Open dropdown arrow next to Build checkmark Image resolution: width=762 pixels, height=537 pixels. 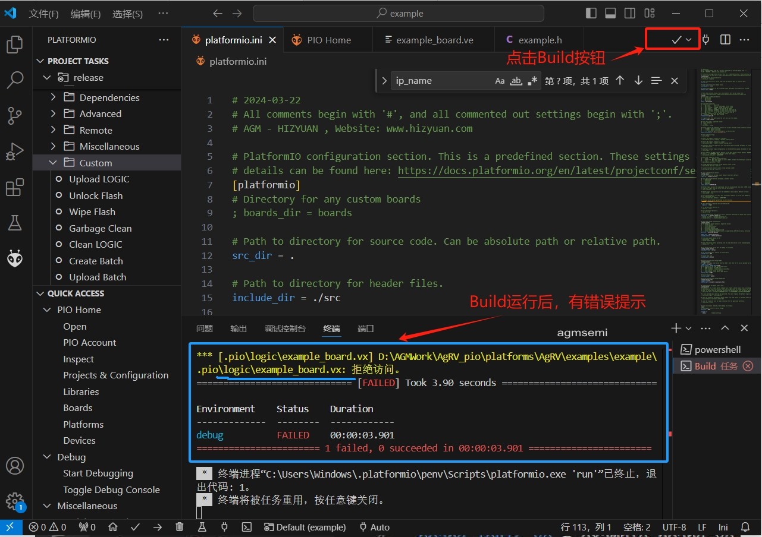[x=689, y=40]
